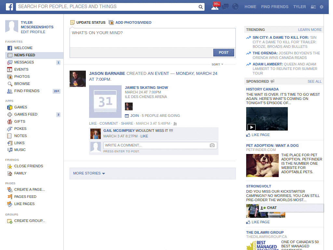
Task: Click the Messages sidebar icon
Action: (9, 62)
